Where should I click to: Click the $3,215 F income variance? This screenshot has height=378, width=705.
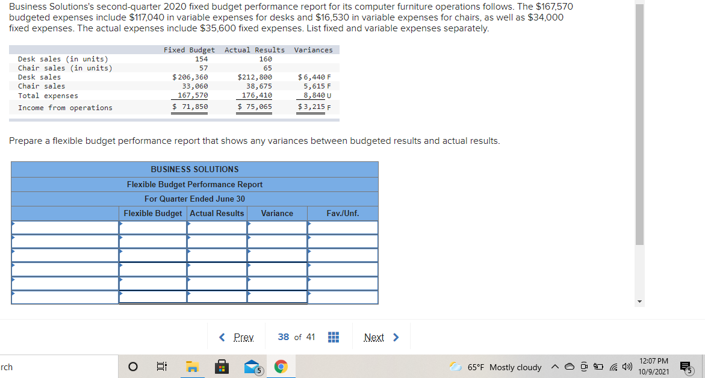(x=314, y=107)
